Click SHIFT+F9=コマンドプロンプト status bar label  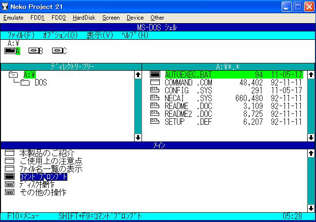[100, 216]
